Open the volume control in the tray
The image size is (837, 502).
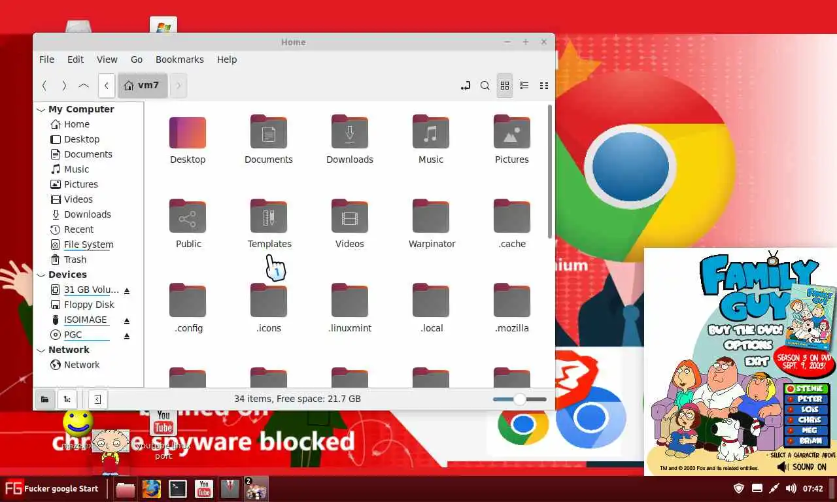click(791, 488)
